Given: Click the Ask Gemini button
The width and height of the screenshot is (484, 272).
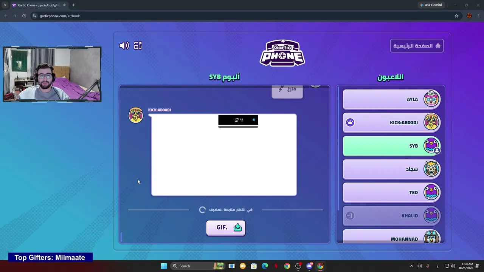Looking at the screenshot, I should click(431, 5).
